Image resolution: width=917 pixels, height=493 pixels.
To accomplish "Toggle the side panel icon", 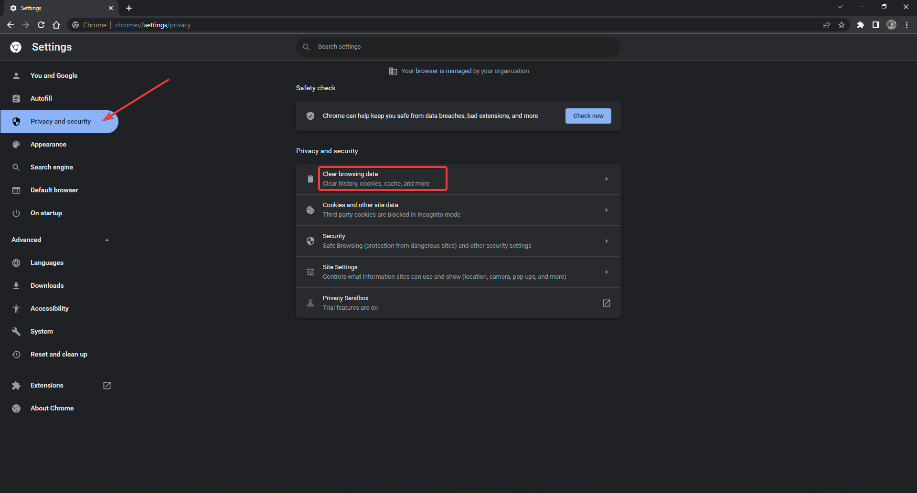I will [875, 25].
